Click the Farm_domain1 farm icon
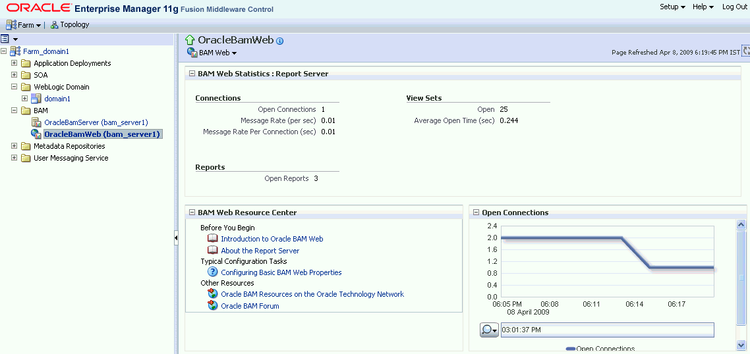 pyautogui.click(x=15, y=51)
